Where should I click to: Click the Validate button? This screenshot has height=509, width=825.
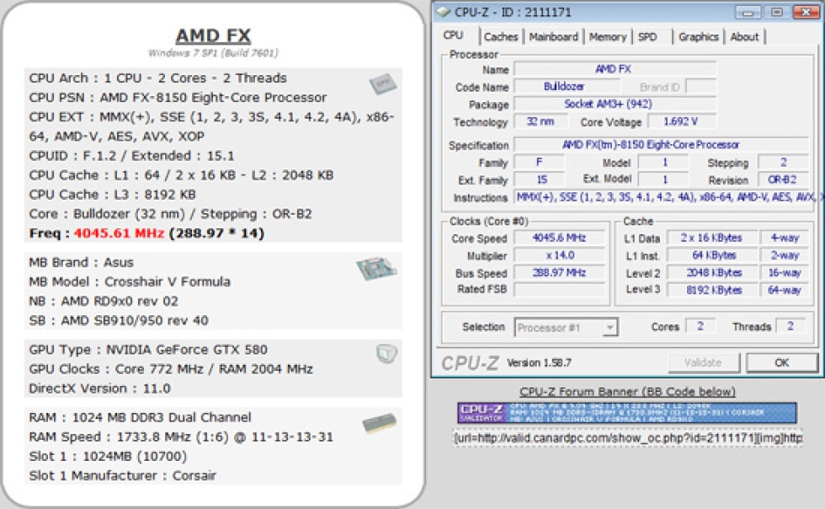704,362
